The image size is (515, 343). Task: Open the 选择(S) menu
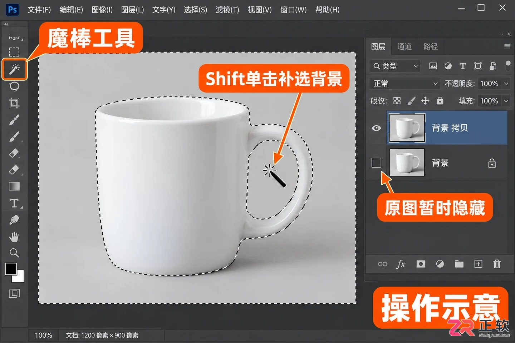point(195,10)
